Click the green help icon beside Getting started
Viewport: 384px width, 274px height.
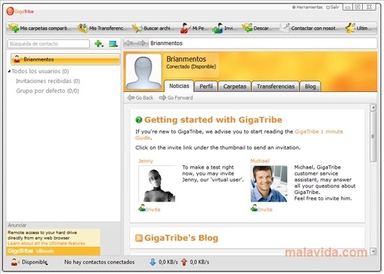tap(139, 120)
